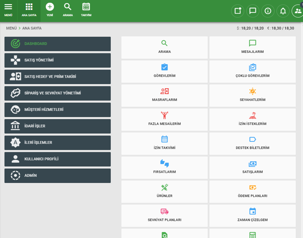Open the chat messages icon in header

(x=253, y=11)
